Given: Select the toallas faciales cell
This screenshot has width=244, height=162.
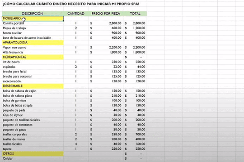Looking at the screenshot, I should tap(33, 144).
